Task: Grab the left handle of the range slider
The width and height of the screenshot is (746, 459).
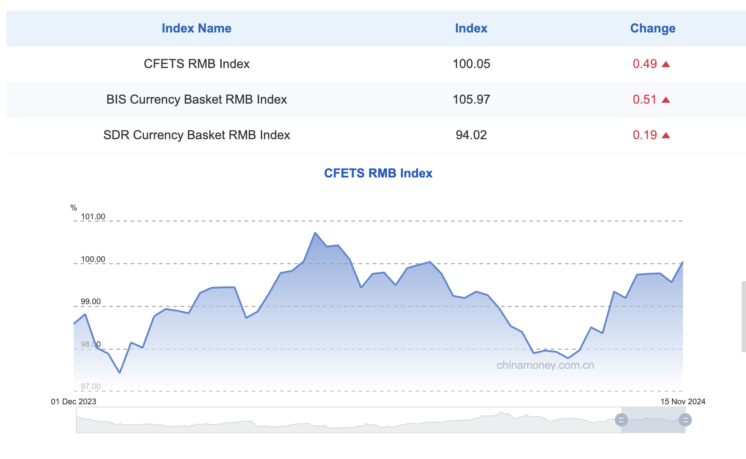Action: 621,419
